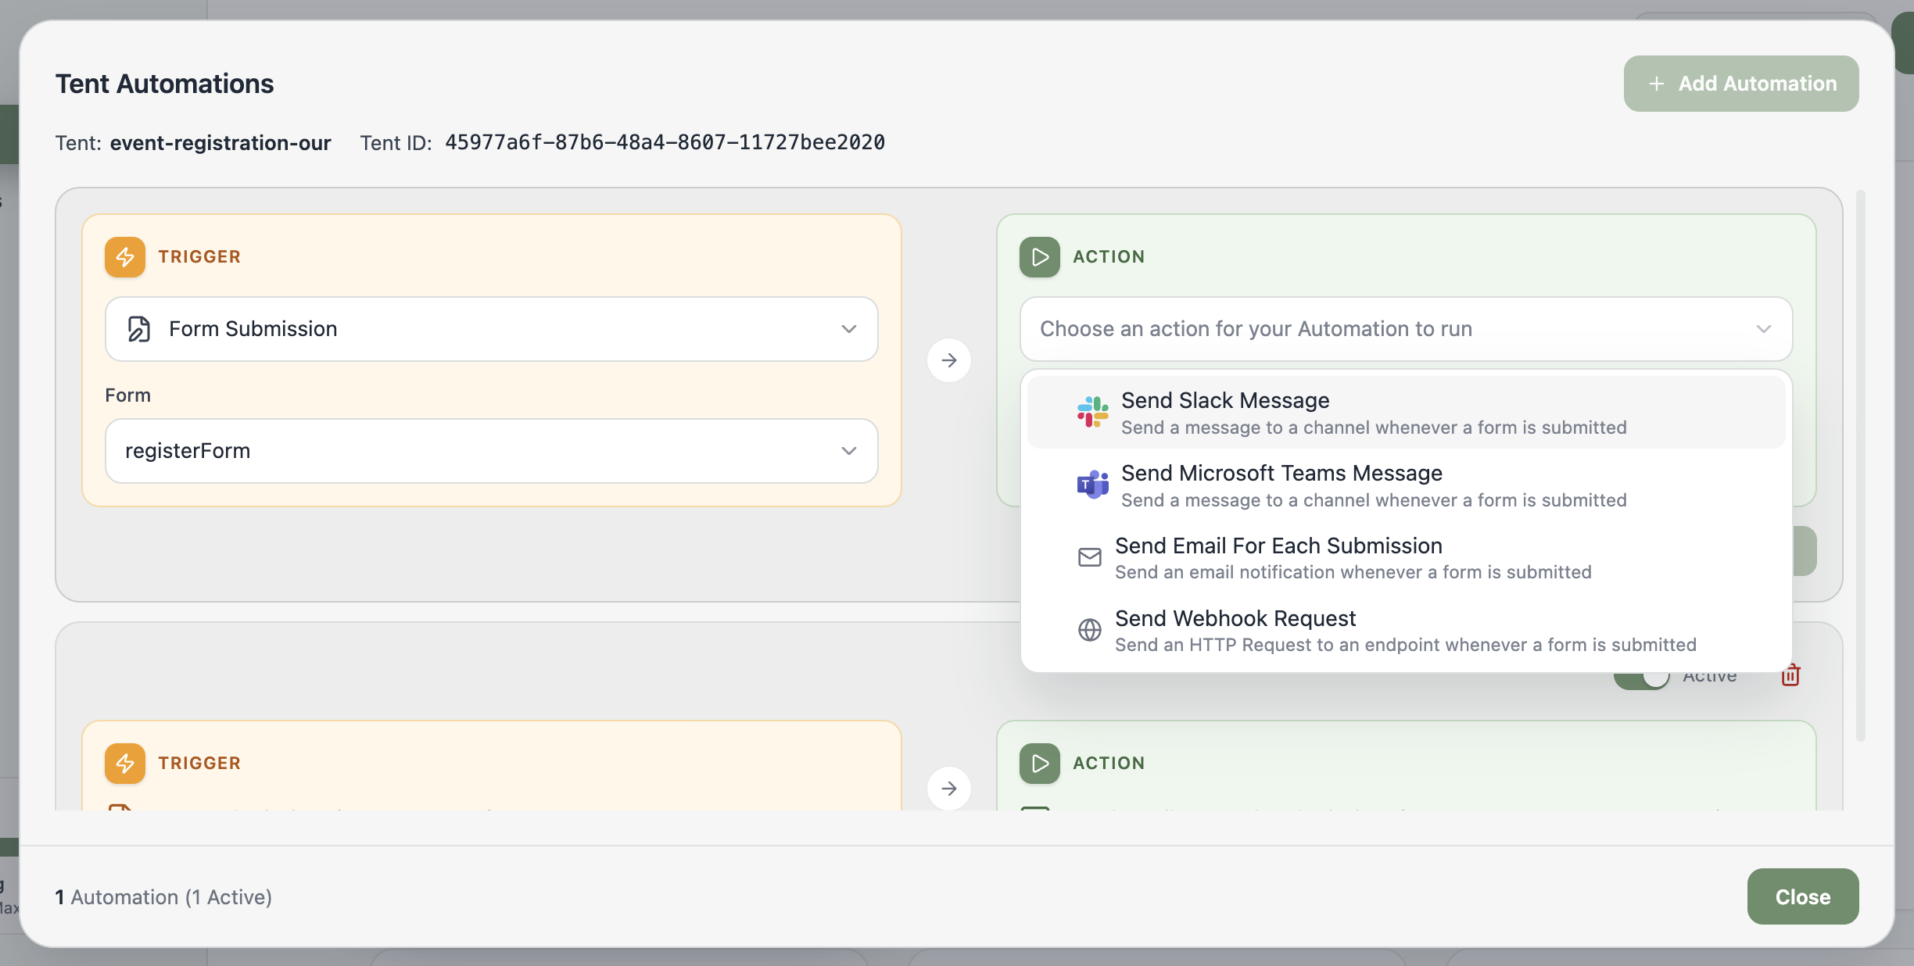1914x966 pixels.
Task: Click the Trigger lightning icon in second automation
Action: 125,764
